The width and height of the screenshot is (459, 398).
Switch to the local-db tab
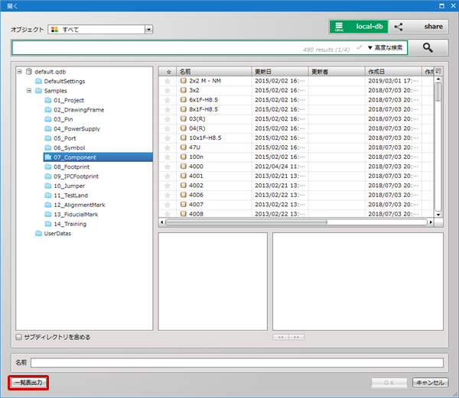(358, 27)
